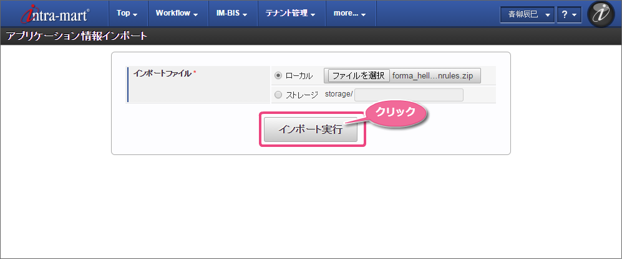Click the storage/ prefix text
This screenshot has height=259, width=622.
(x=339, y=95)
